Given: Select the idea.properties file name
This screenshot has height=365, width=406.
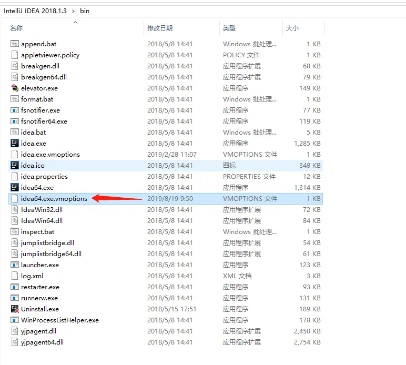Looking at the screenshot, I should pos(44,176).
